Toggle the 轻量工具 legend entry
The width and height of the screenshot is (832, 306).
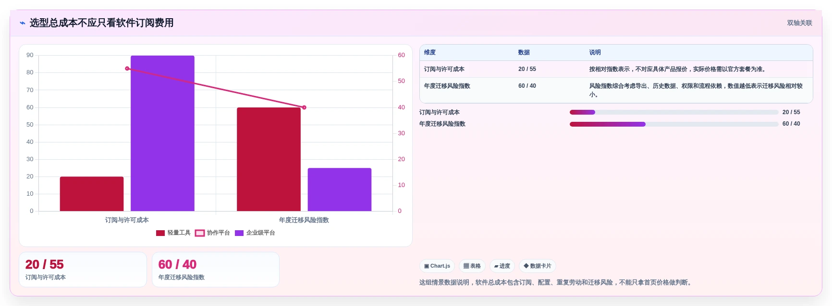[x=173, y=233]
